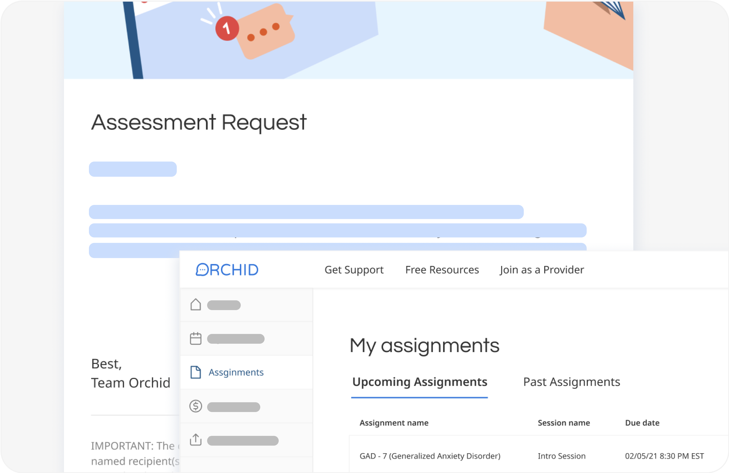729x473 pixels.
Task: Open the Assignments section in the sidebar
Action: point(236,372)
